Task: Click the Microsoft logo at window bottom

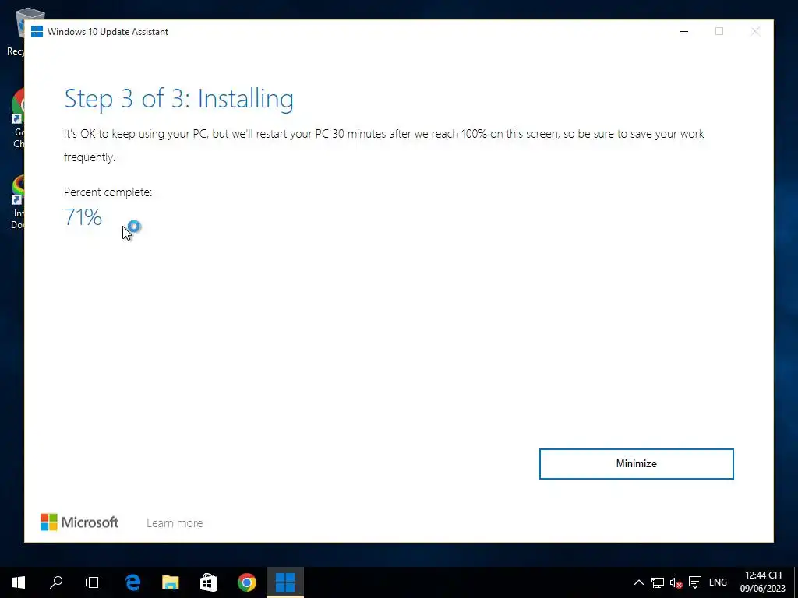Action: pyautogui.click(x=79, y=522)
